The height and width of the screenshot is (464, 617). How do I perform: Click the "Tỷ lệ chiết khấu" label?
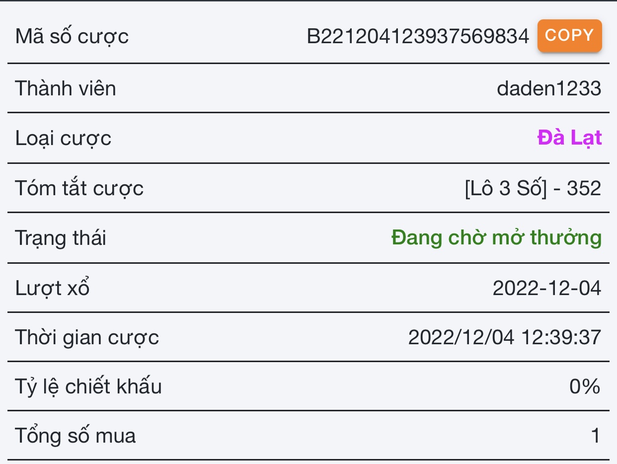pos(88,387)
